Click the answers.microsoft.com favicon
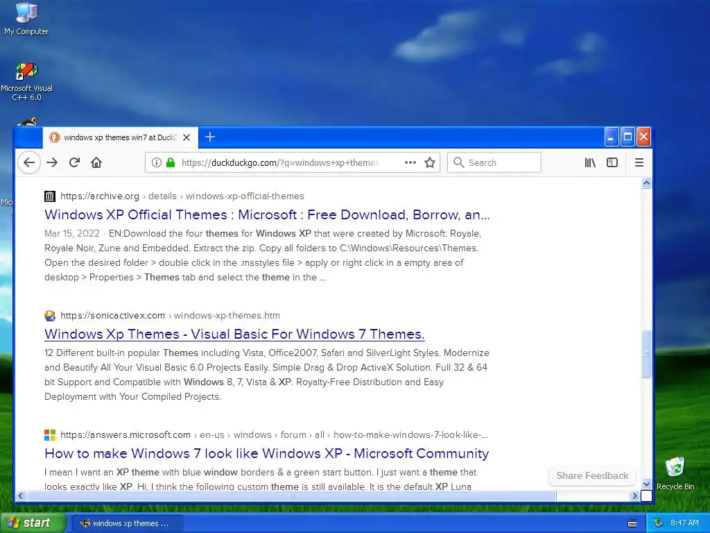The width and height of the screenshot is (710, 533). point(50,434)
